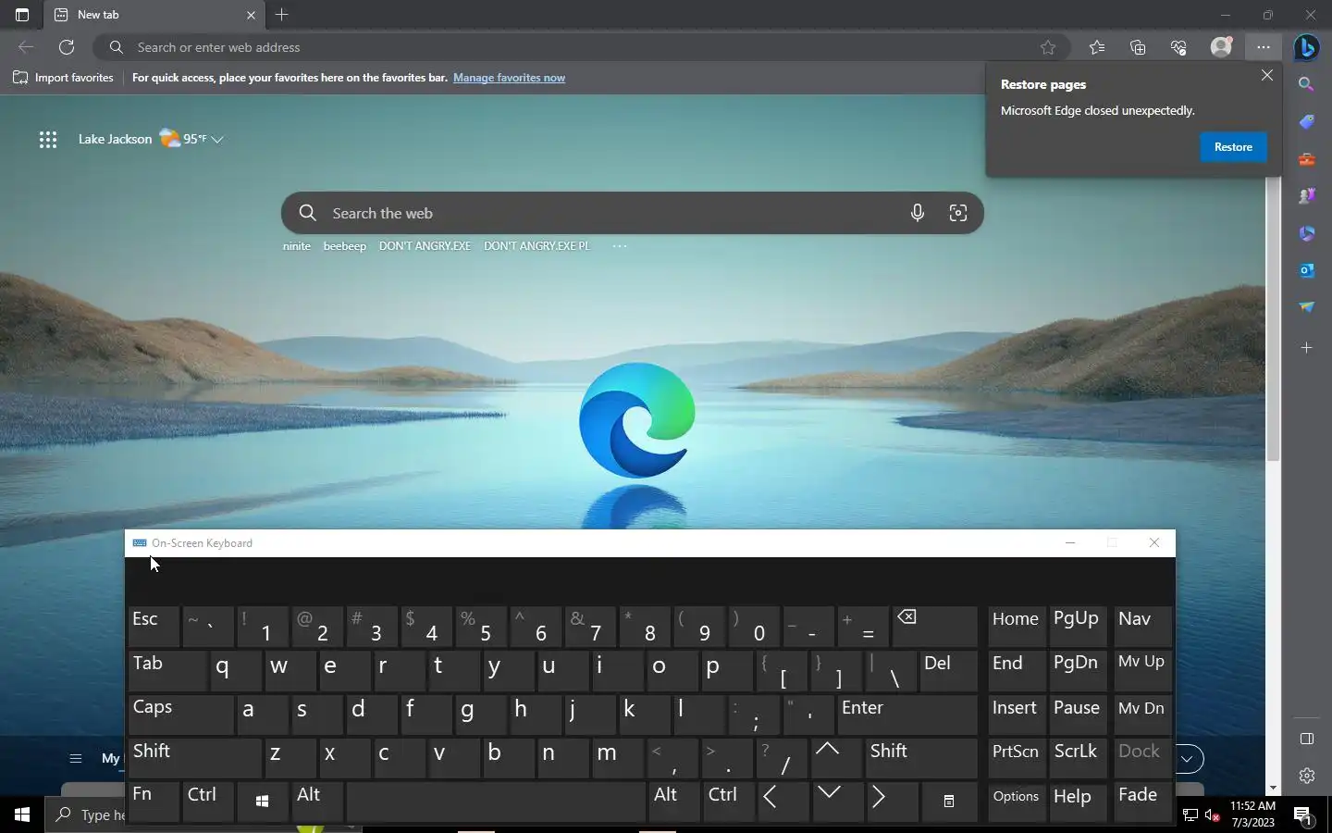Viewport: 1332px width, 833px height.
Task: Refresh the page
Action: [x=67, y=47]
